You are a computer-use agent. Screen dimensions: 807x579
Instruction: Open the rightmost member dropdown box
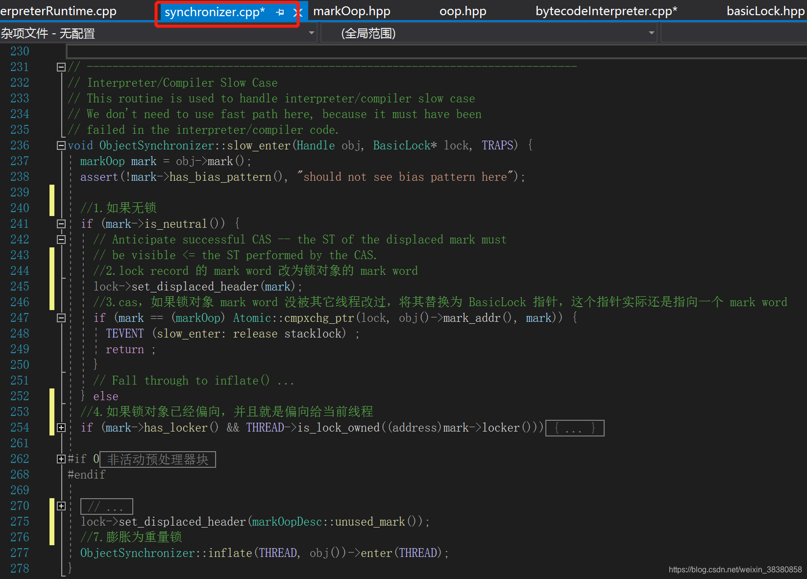click(734, 33)
